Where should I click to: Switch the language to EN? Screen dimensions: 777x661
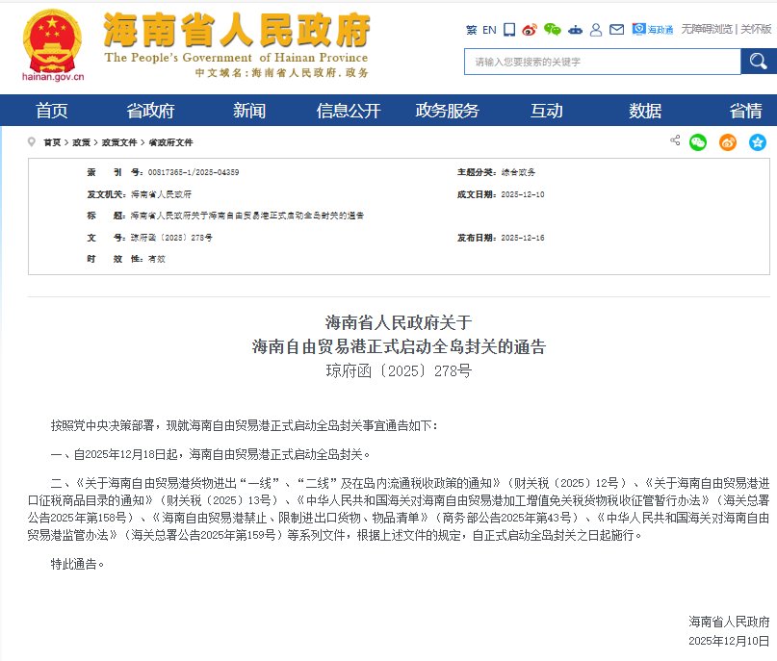[x=489, y=30]
